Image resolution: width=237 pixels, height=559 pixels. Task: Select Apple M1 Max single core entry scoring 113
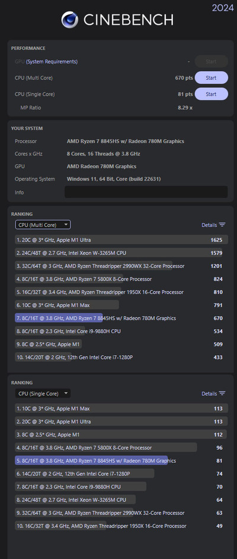[121, 409]
